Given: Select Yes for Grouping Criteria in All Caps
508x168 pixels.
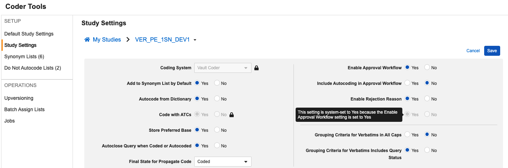Looking at the screenshot, I should point(408,135).
